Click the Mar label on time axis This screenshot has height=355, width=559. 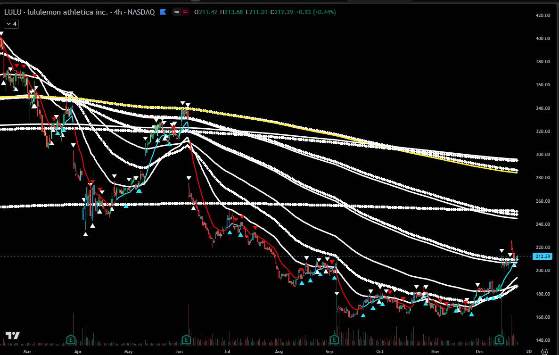tap(27, 351)
